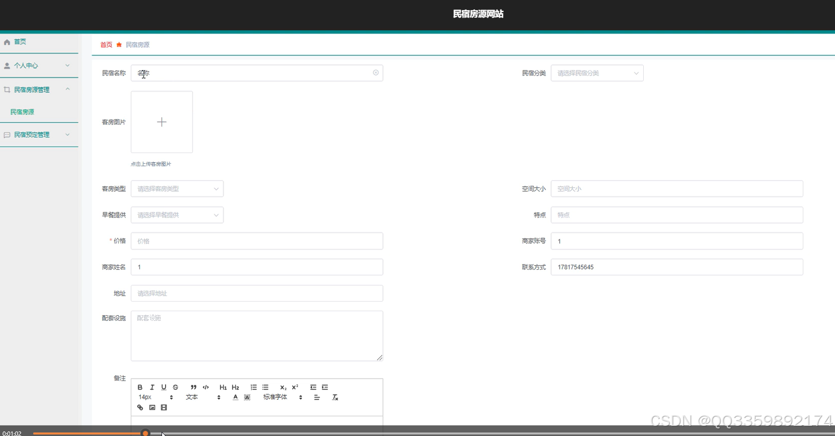Apply superscript formatting

click(295, 387)
